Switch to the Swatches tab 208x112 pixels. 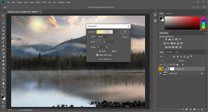pos(169,13)
